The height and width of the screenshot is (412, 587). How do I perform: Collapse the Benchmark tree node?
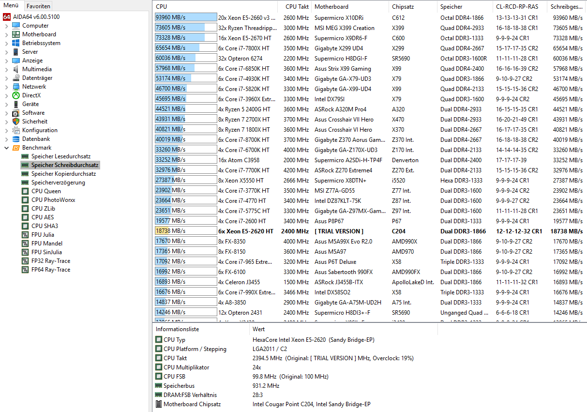pos(6,148)
